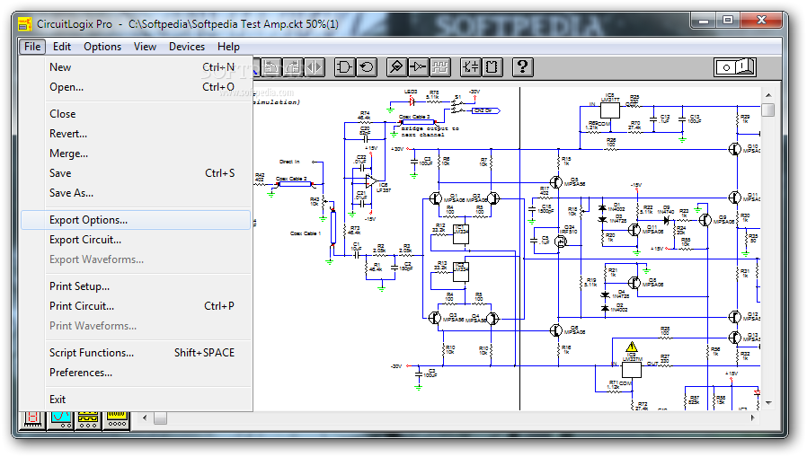Image resolution: width=807 pixels, height=457 pixels.
Task: Click the Q6 MPSA06 transistor on schematic
Action: click(556, 330)
